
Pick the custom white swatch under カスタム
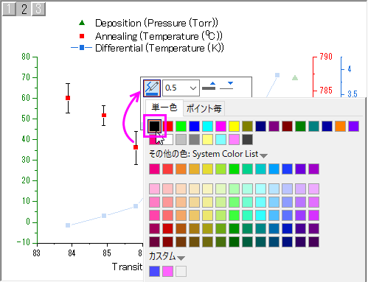[181, 271]
